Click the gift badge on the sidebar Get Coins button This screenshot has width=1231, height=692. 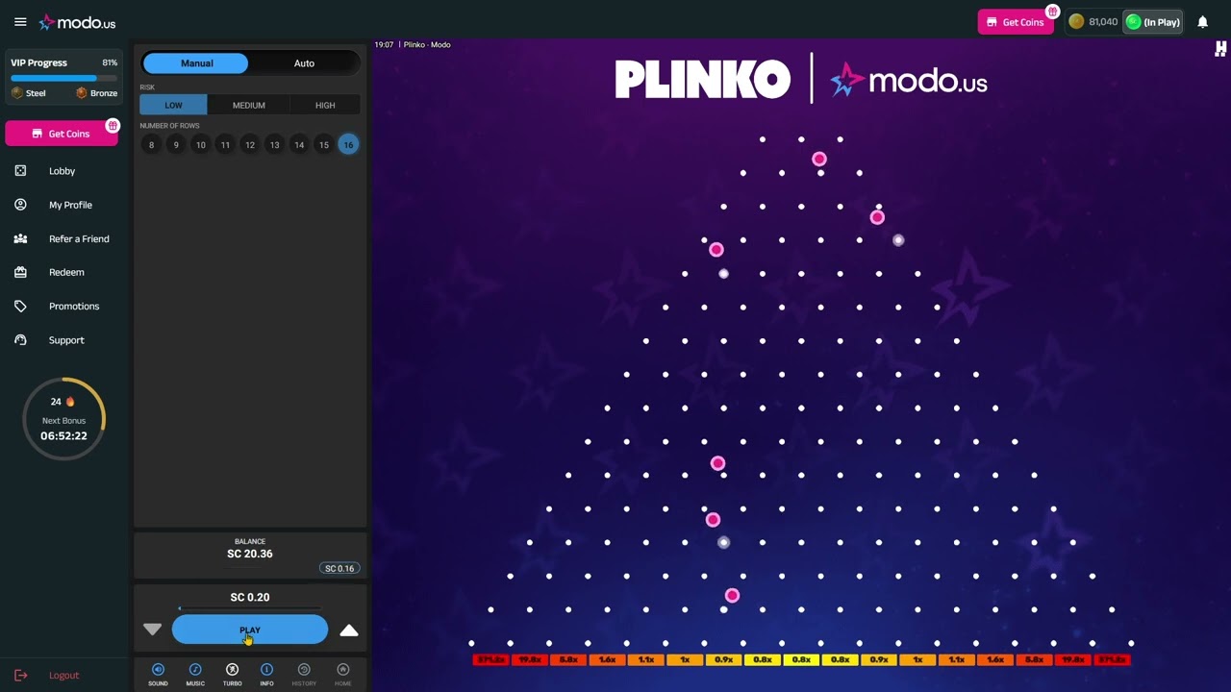click(113, 126)
